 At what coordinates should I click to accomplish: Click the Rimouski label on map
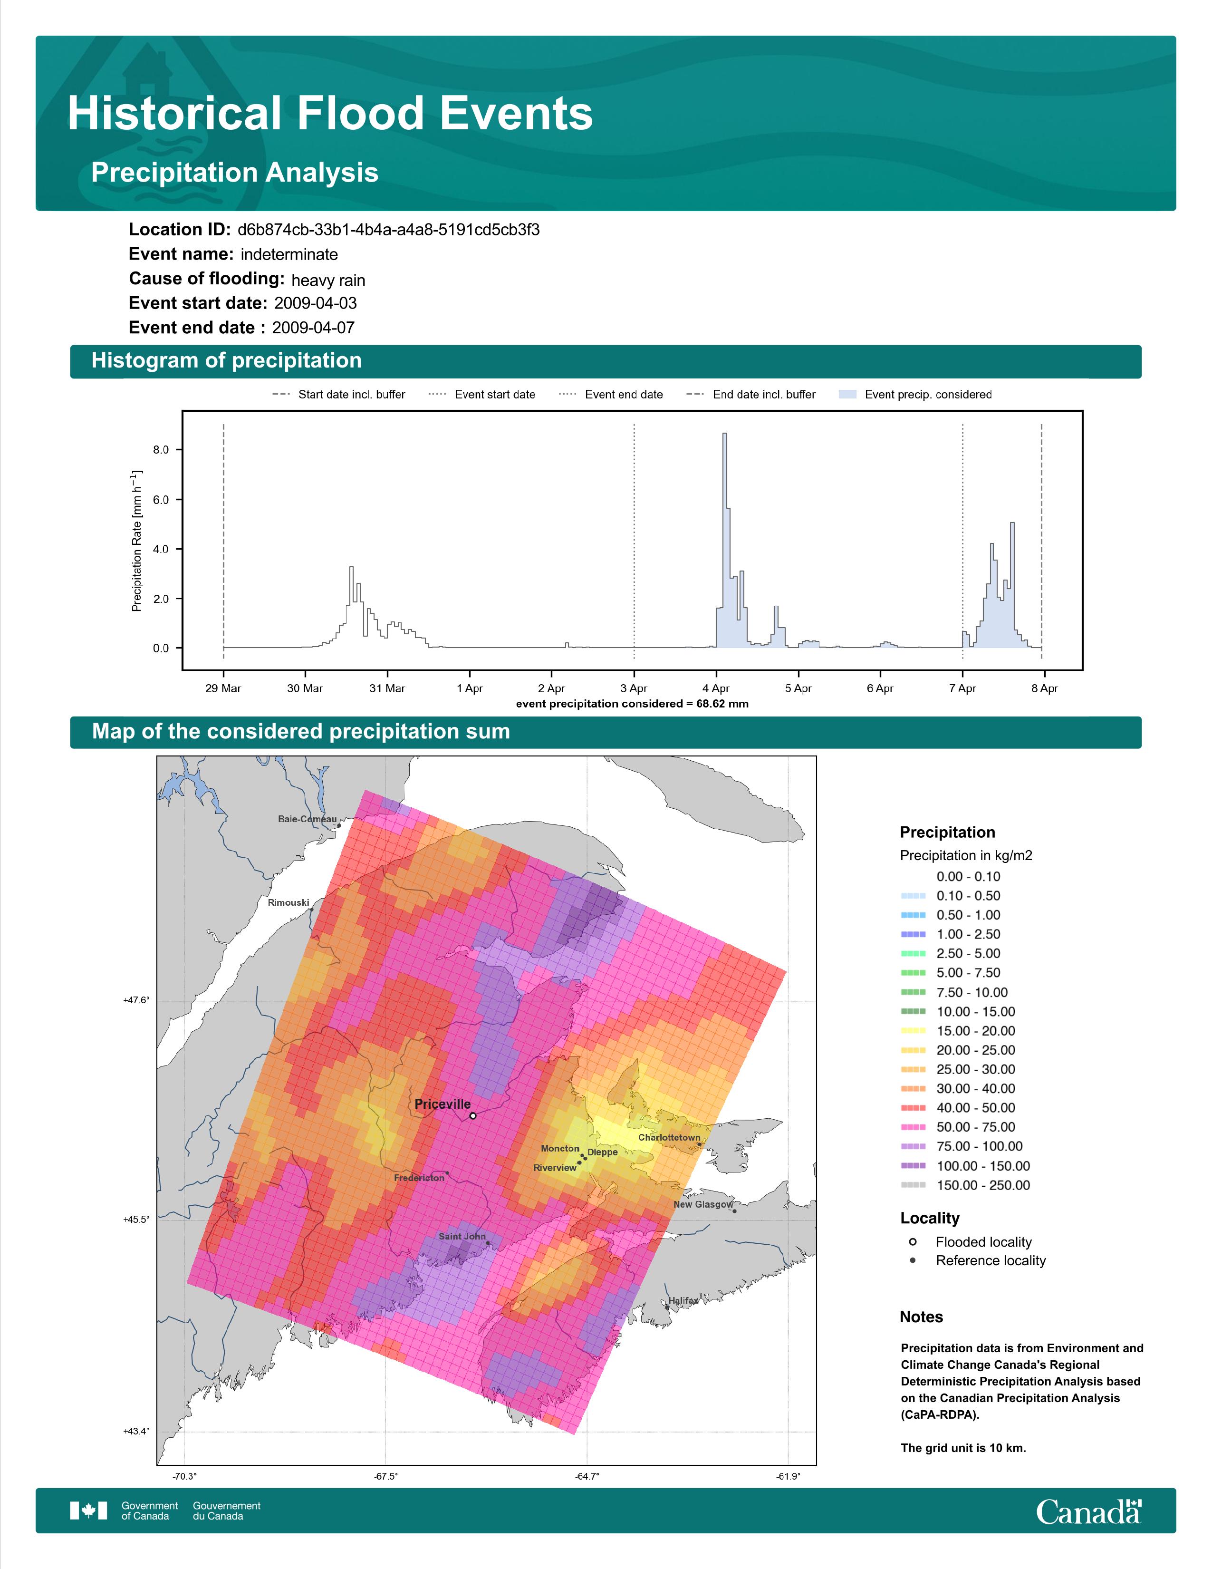tap(289, 902)
